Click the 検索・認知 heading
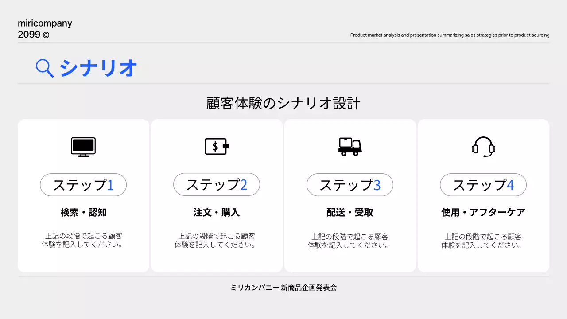This screenshot has height=319, width=567. [x=83, y=212]
